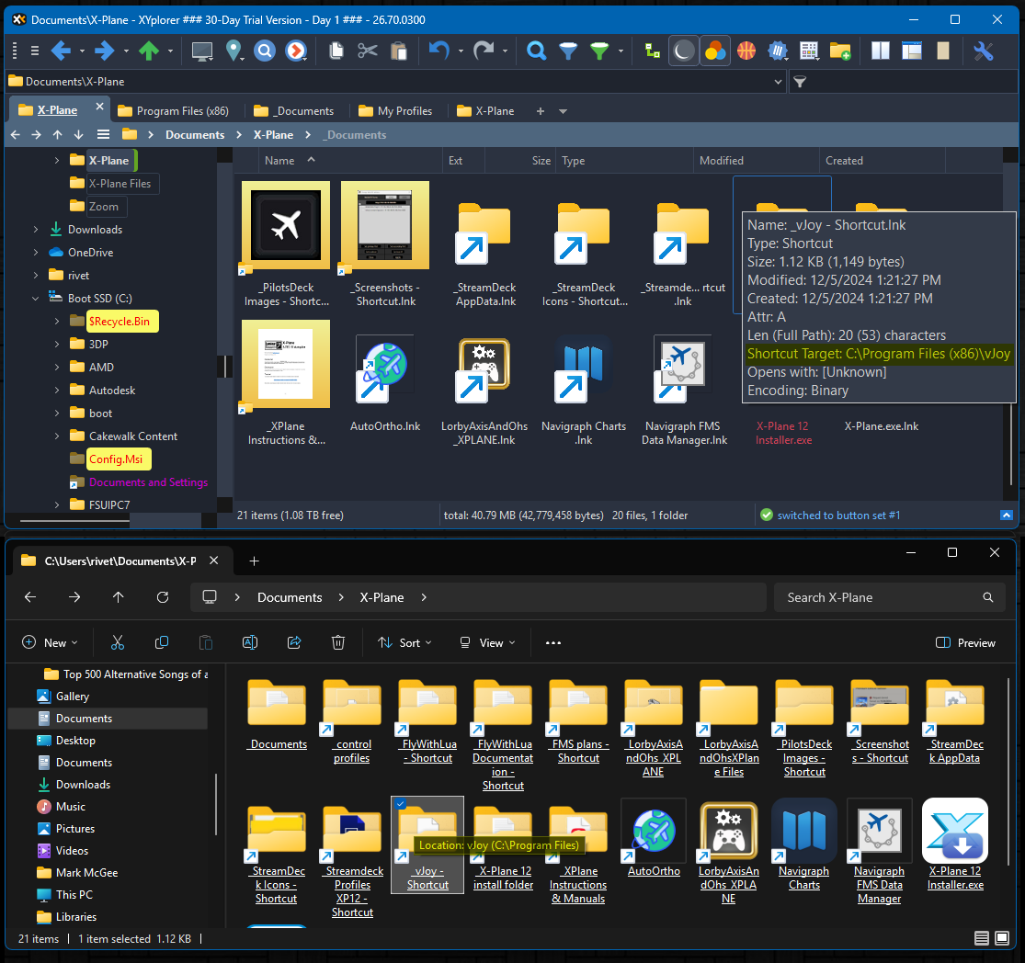This screenshot has height=963, width=1025.
Task: Click the Share icon in File Explorer toolbar
Action: pyautogui.click(x=294, y=643)
